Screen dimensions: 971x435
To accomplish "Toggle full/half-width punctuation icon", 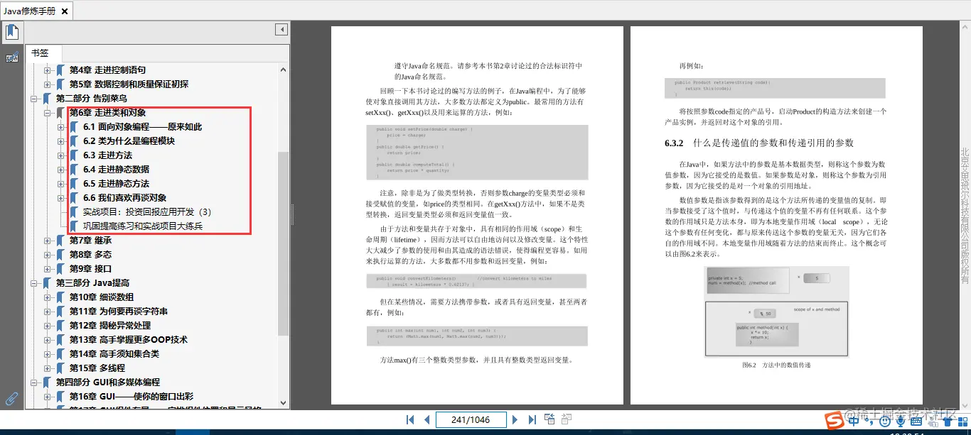I will (x=871, y=422).
